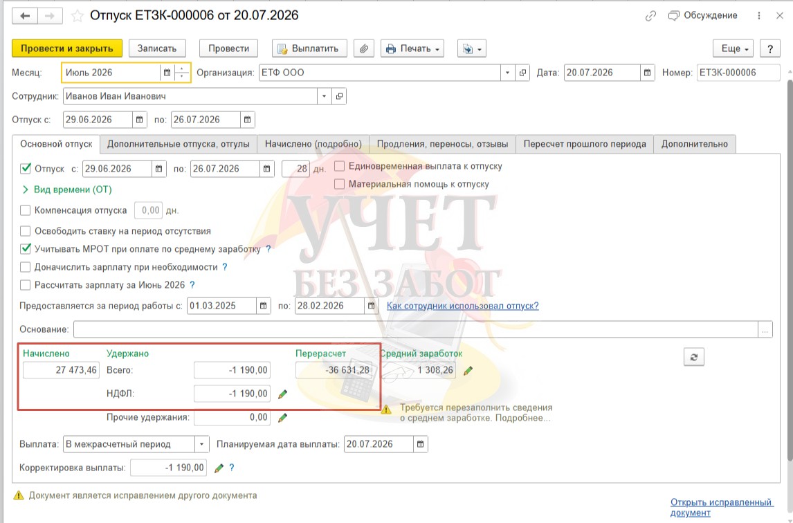Open the Сотрудник card with open icon

click(x=339, y=96)
